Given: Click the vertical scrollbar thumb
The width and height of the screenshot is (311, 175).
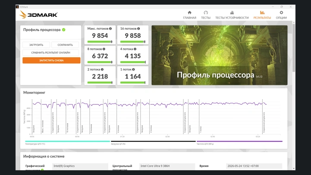Looking at the screenshot, I should [x=294, y=47].
